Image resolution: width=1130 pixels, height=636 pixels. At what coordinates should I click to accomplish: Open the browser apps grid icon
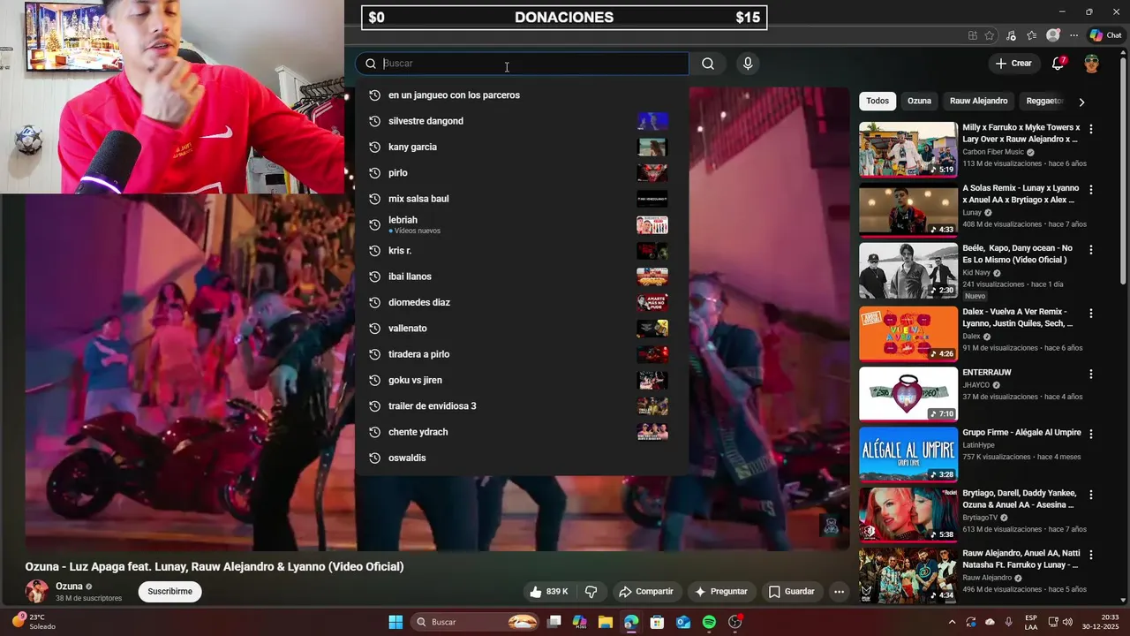click(973, 35)
